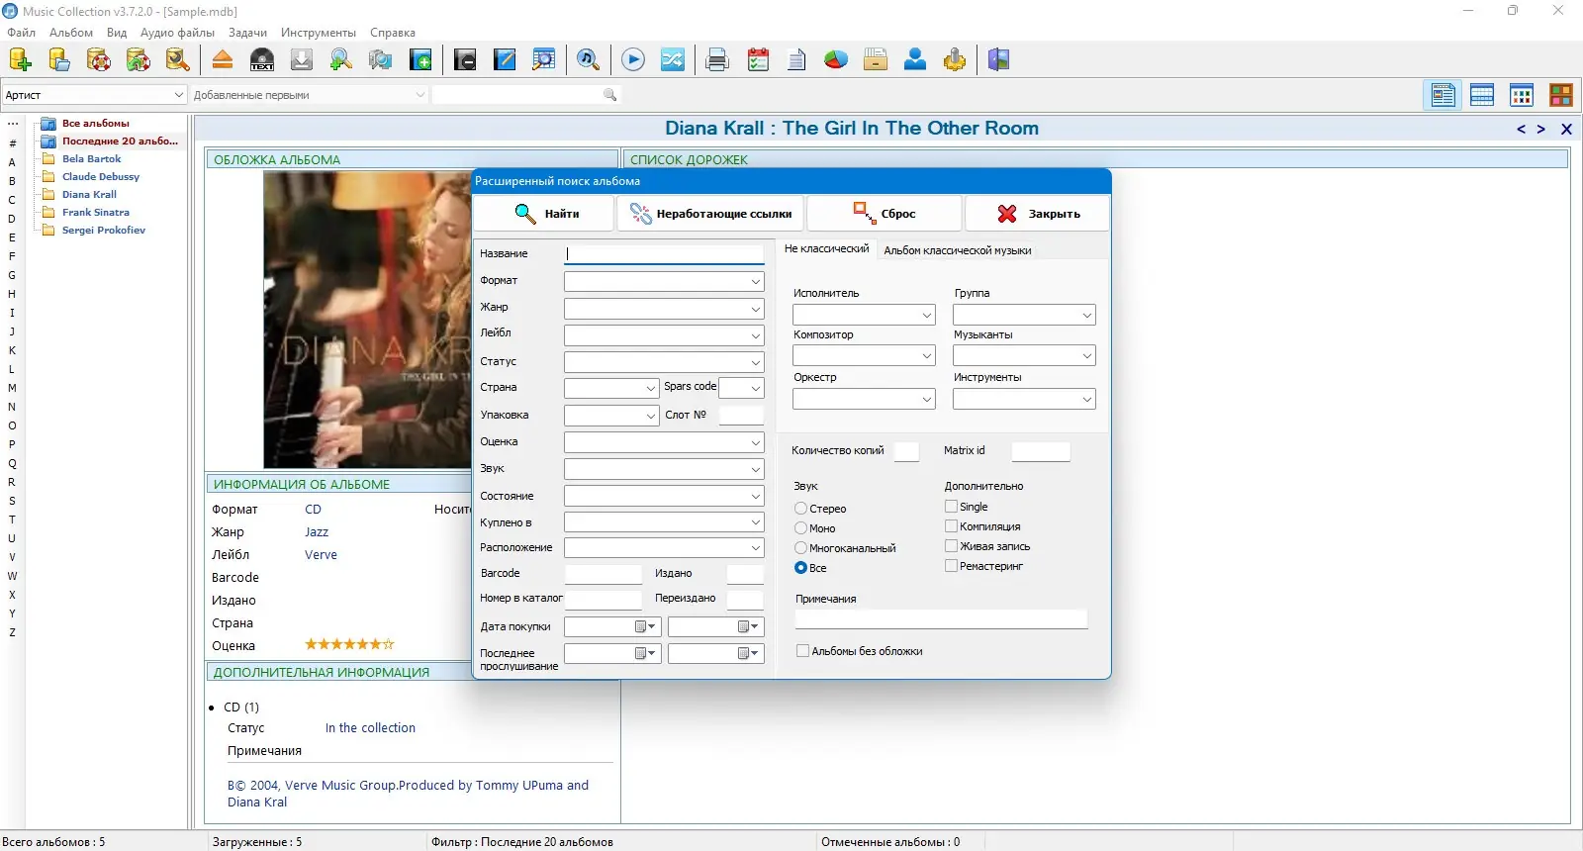Enable Альбомы без обложки checkbox
The image size is (1583, 851).
[802, 651]
